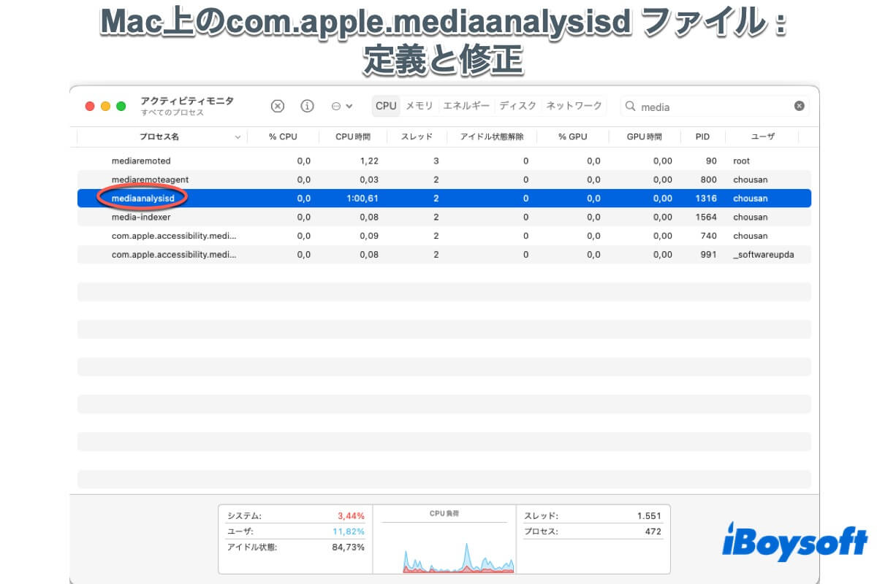Click the stop process (X) toolbar icon
Screen dimensions: 877x584
[x=278, y=106]
